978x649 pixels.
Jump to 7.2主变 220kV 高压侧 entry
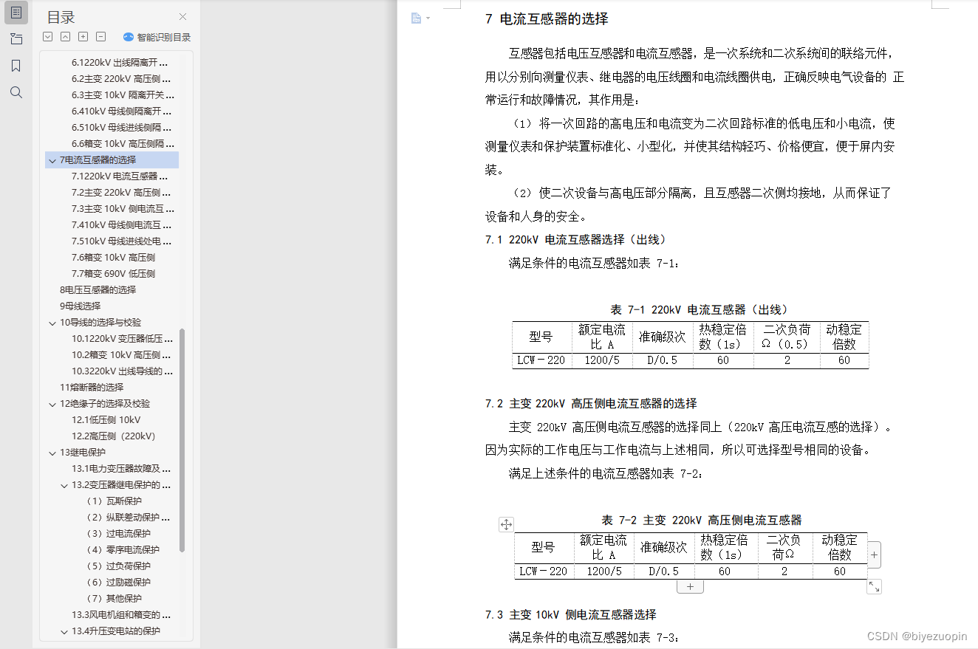click(x=121, y=193)
